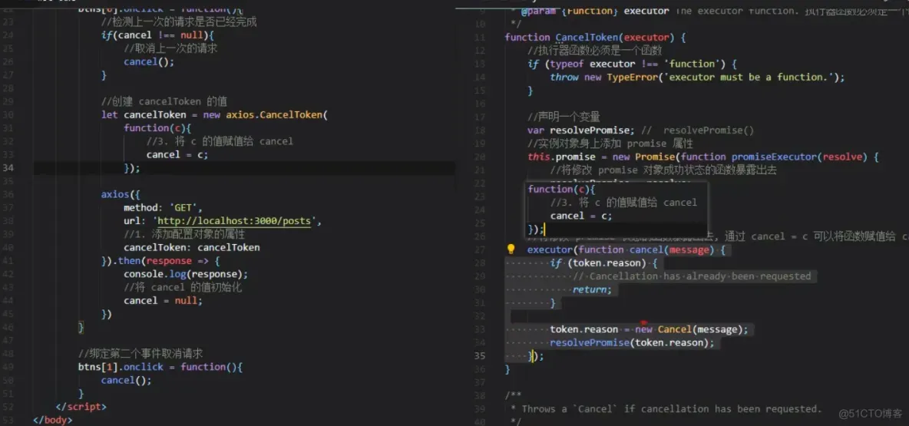Click comment '//绑定第二个事件取消请求'
Screen dimensions: 909x426
click(140, 354)
